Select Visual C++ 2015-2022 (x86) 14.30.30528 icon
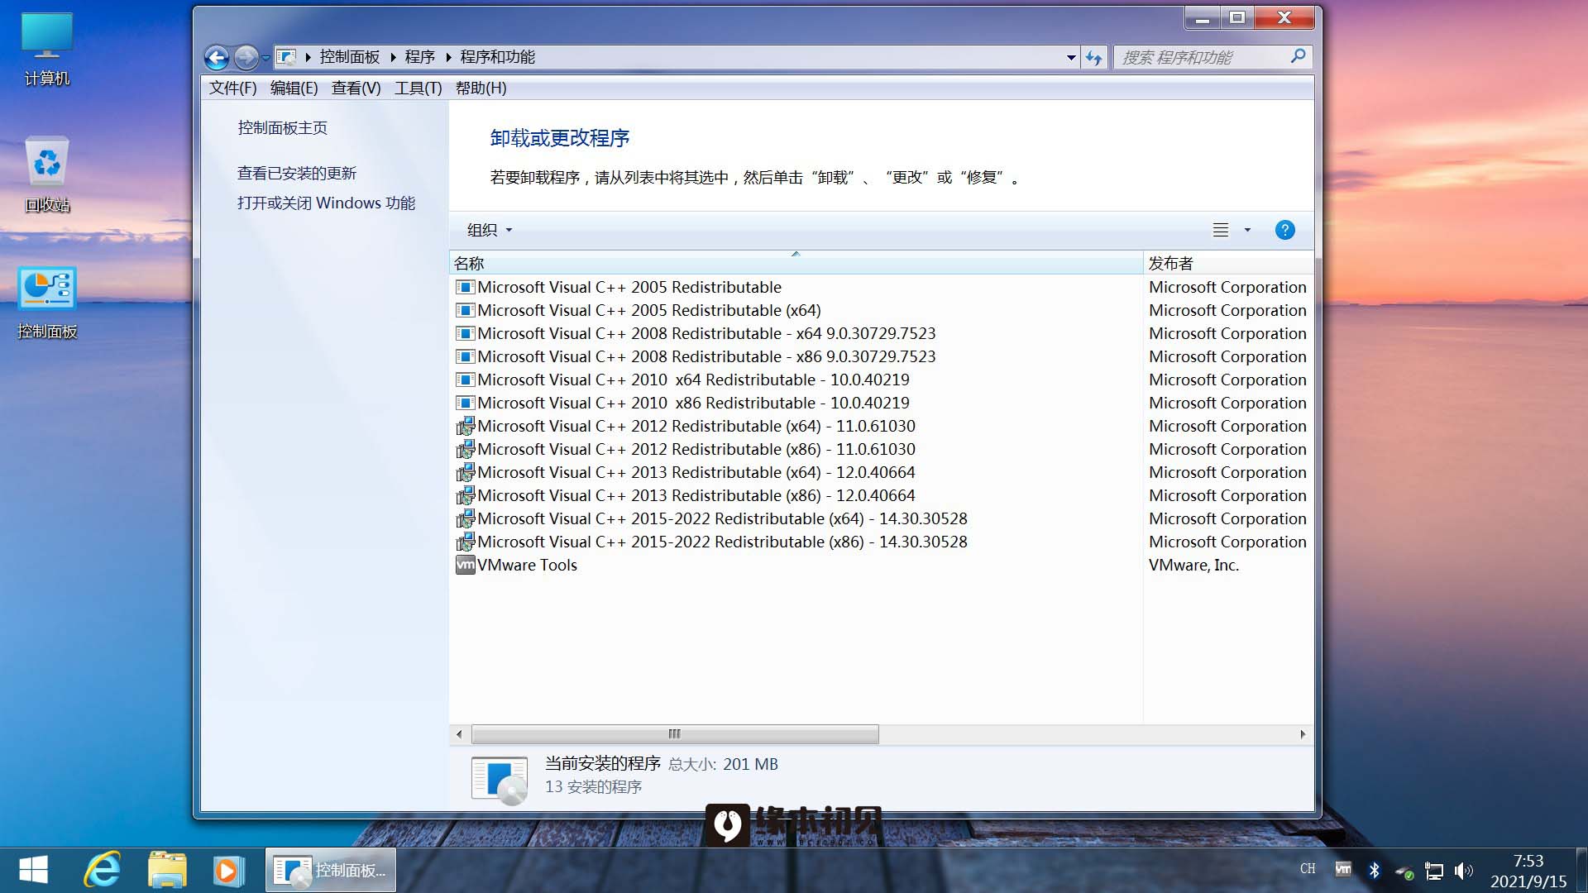This screenshot has width=1588, height=893. [x=466, y=542]
